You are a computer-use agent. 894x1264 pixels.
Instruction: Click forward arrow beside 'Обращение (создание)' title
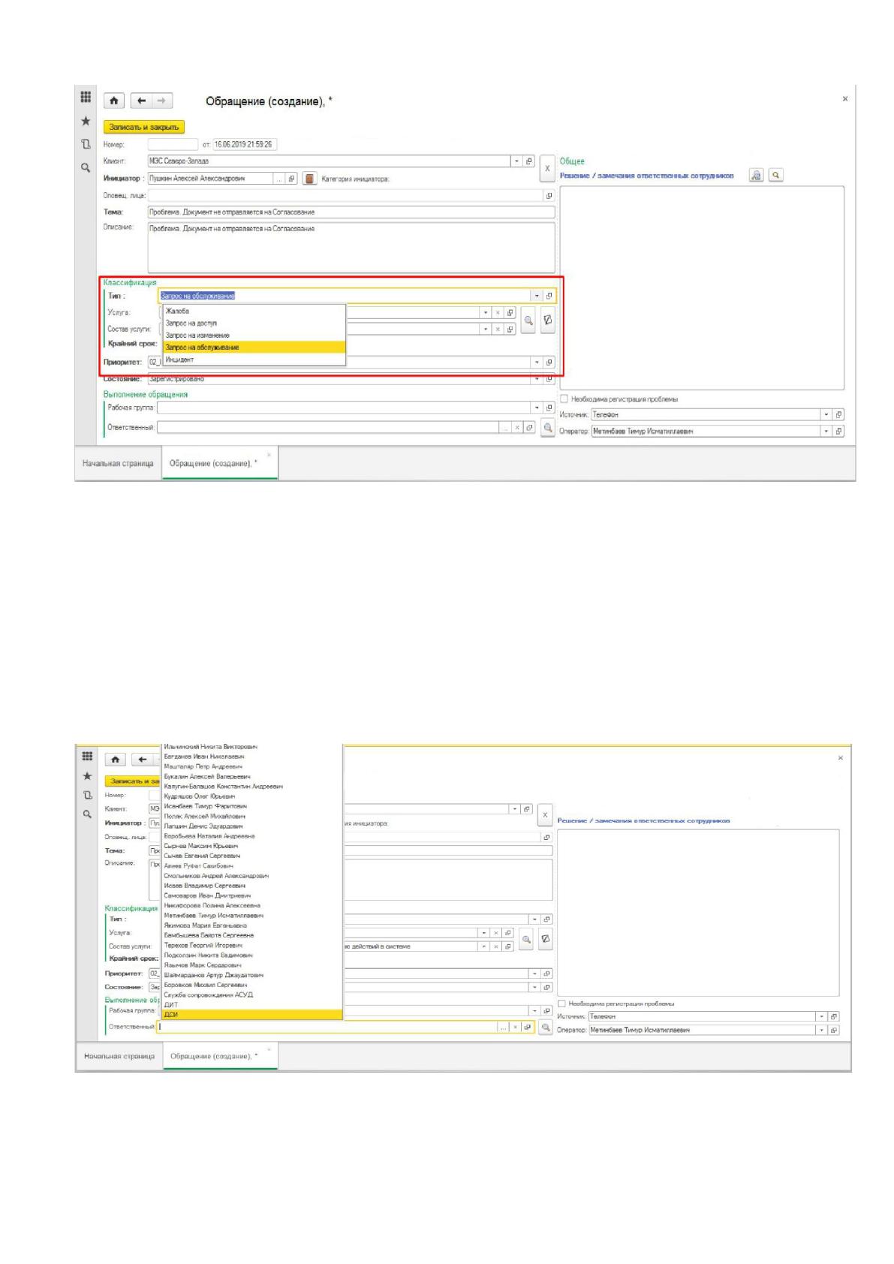(161, 100)
